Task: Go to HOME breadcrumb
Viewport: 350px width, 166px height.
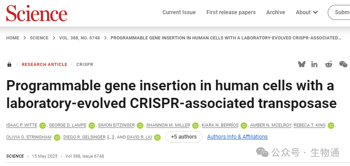Action: [x=13, y=38]
